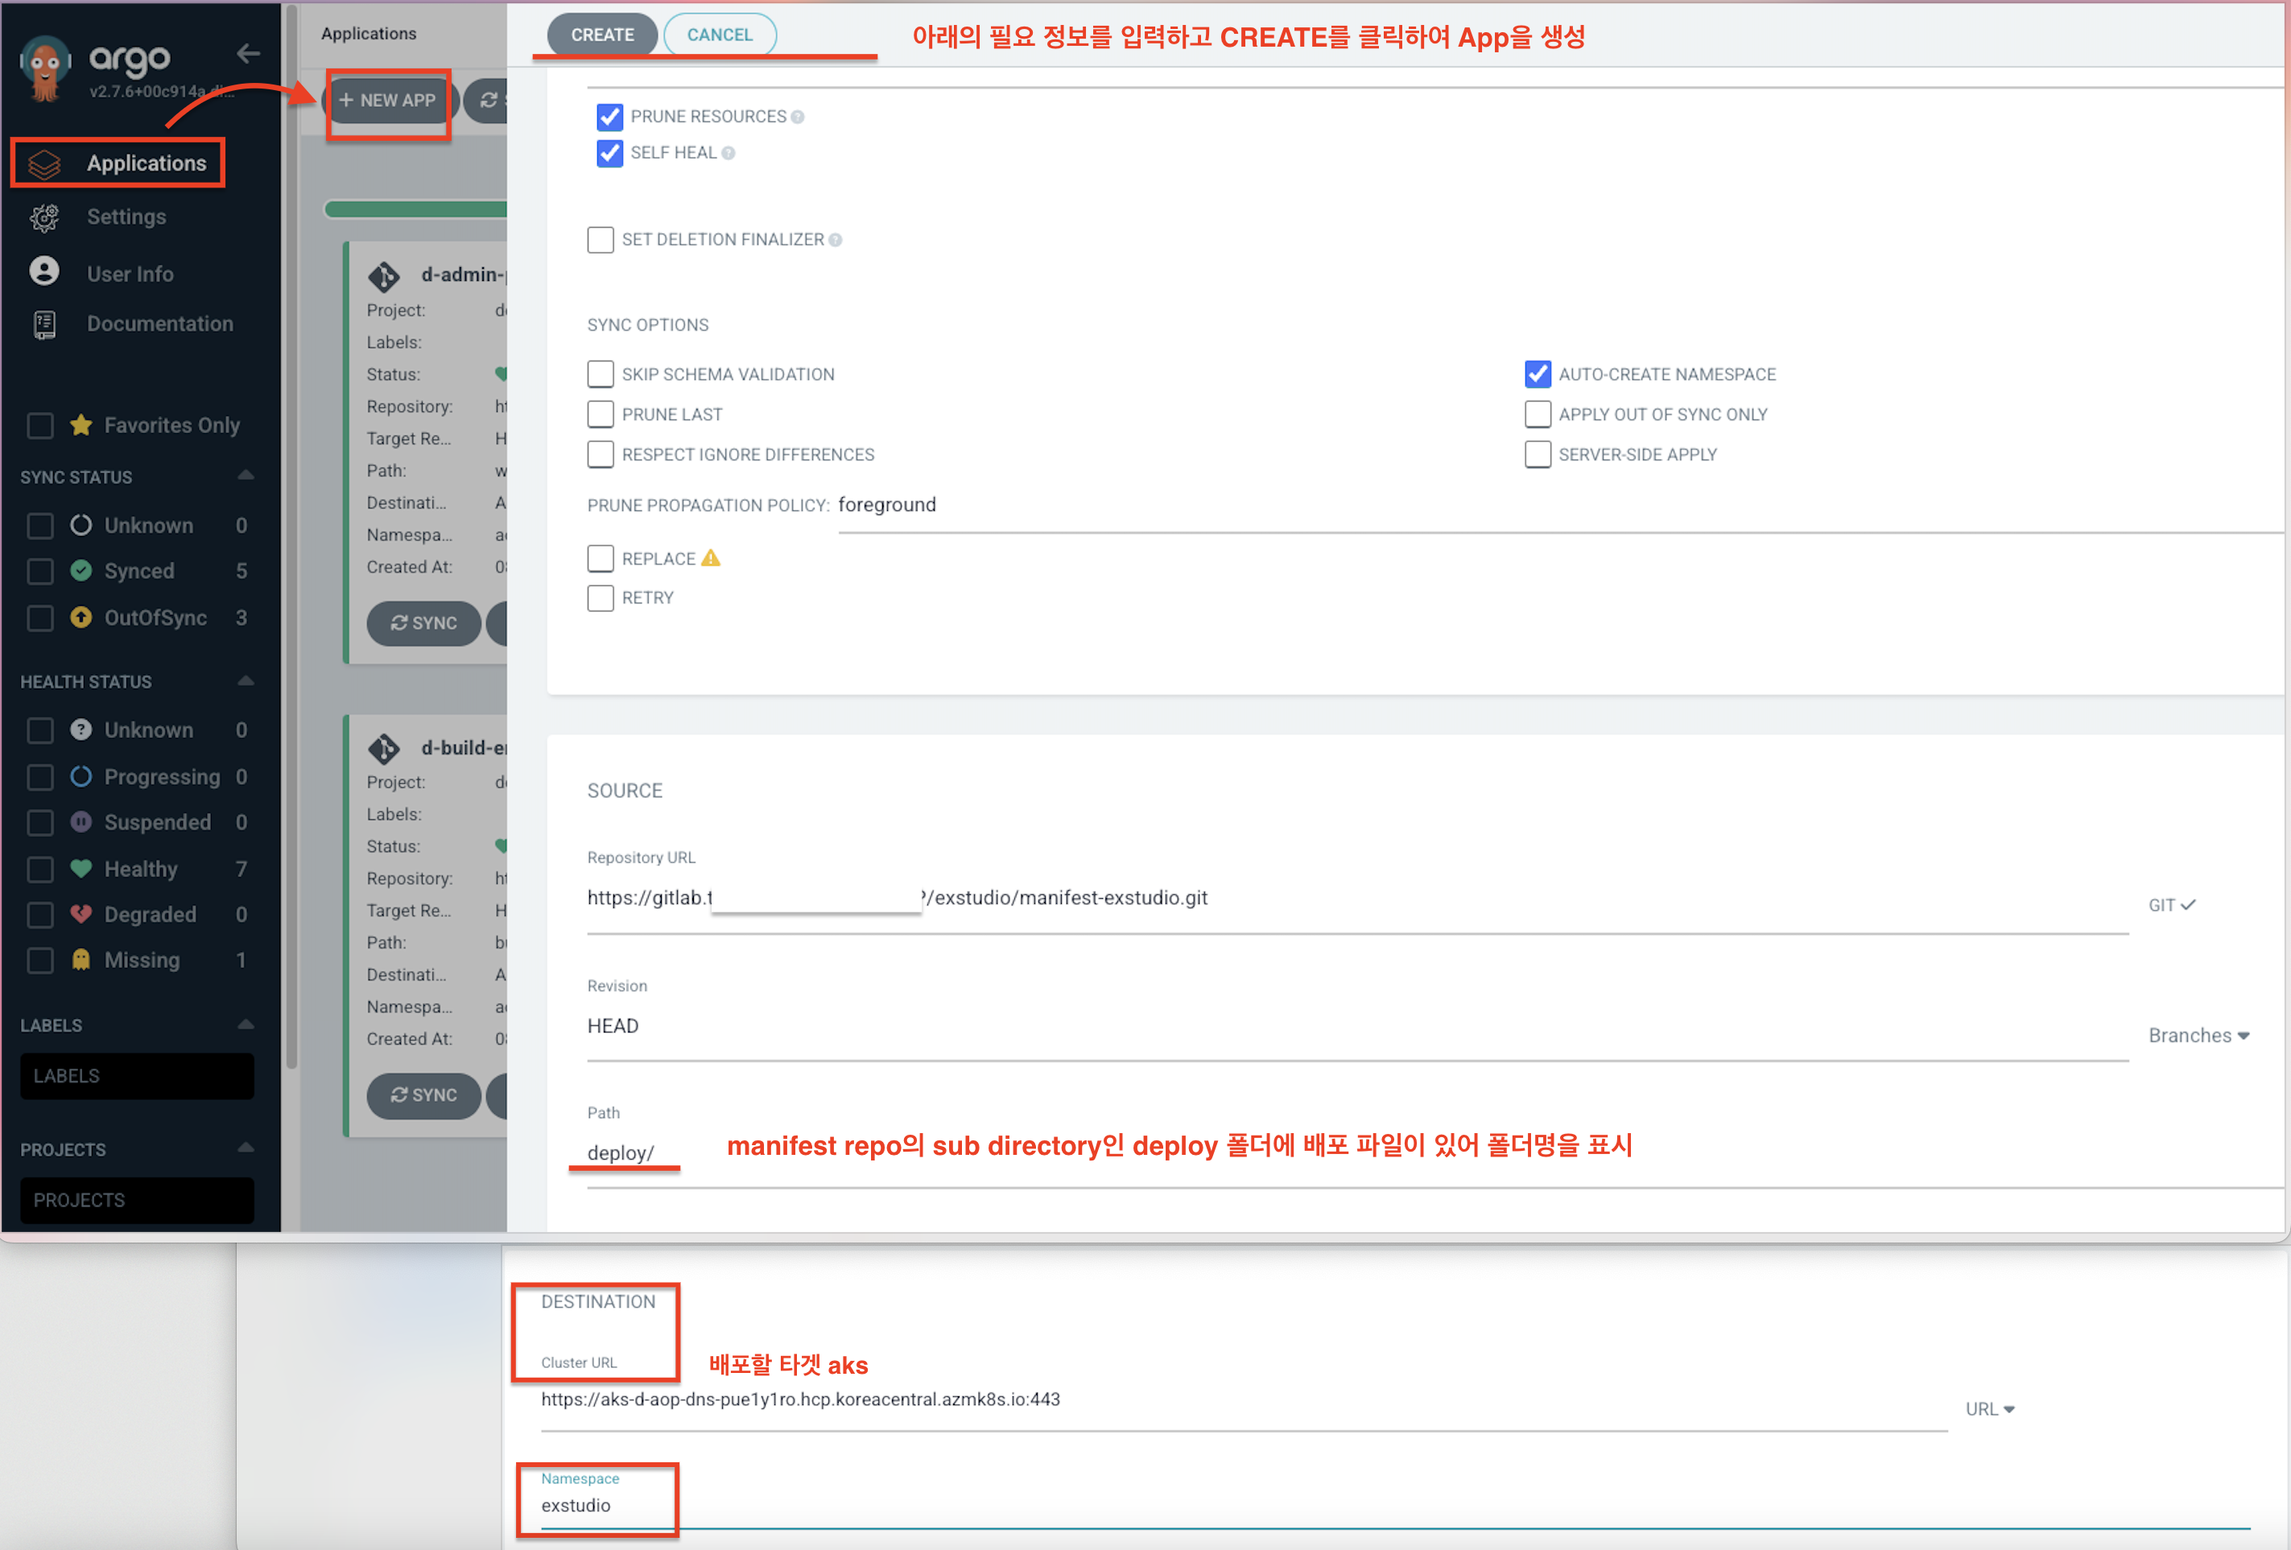The image size is (2291, 1550).
Task: Click the Progressing circle icon
Action: [x=80, y=776]
